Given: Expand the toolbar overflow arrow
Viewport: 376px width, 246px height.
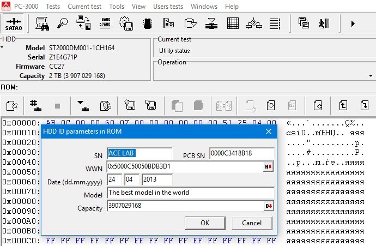Looking at the screenshot, I should coord(353,23).
